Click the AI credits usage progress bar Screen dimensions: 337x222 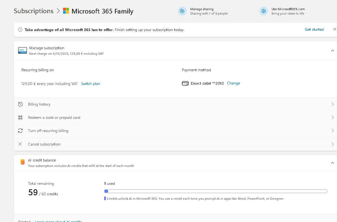(x=216, y=191)
